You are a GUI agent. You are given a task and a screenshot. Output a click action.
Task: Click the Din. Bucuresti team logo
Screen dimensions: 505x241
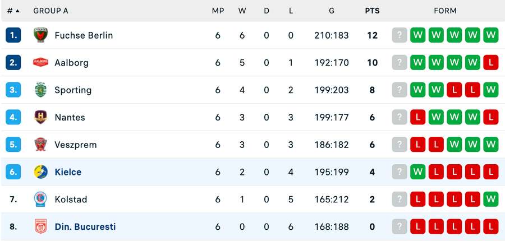[40, 226]
